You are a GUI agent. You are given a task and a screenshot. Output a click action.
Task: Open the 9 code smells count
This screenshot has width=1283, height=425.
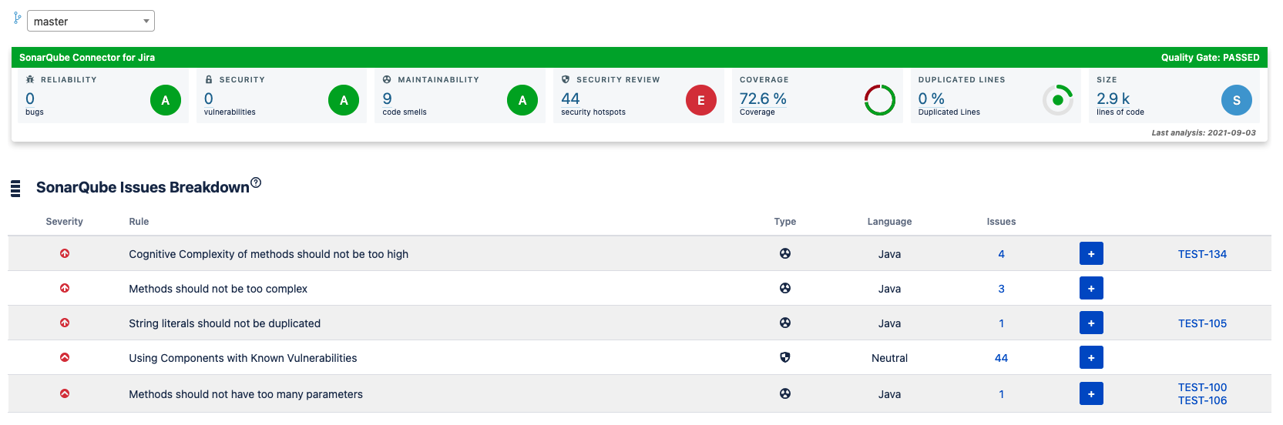pyautogui.click(x=387, y=99)
